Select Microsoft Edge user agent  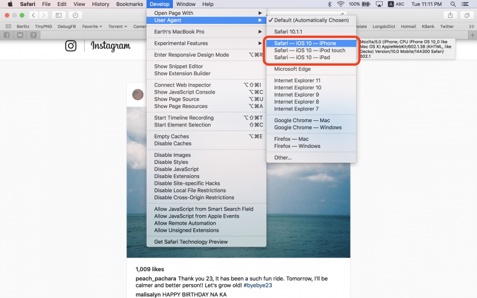click(311, 69)
